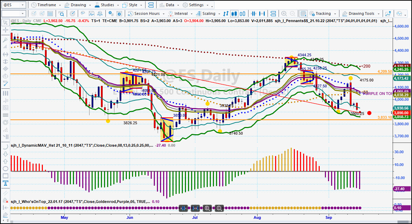Click the purple -27.40 value tag

[x=401, y=189]
